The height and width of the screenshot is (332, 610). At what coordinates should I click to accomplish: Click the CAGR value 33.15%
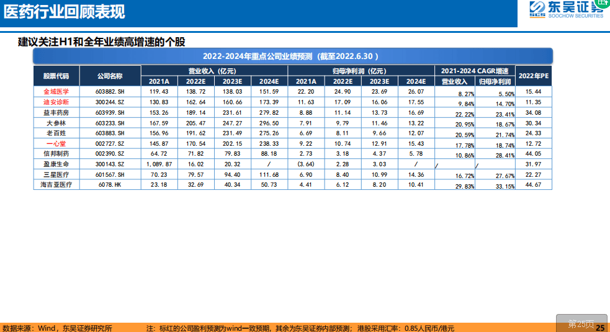(x=505, y=186)
